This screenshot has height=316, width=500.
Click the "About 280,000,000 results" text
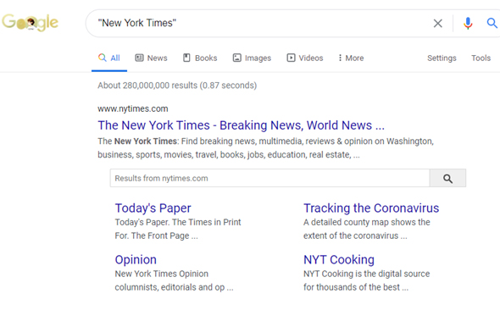pos(177,86)
